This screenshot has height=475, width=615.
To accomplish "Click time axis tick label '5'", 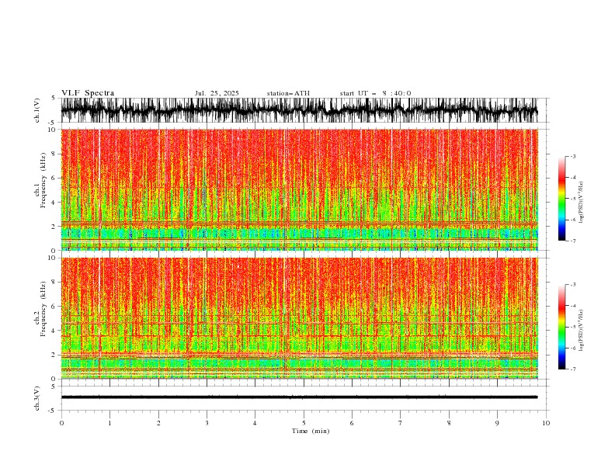I will click(304, 423).
